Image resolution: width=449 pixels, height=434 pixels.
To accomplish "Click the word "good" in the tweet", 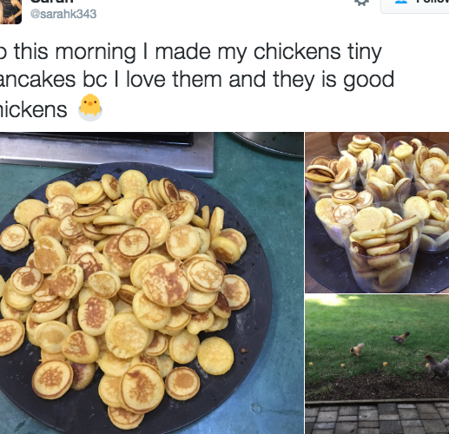I will (368, 80).
